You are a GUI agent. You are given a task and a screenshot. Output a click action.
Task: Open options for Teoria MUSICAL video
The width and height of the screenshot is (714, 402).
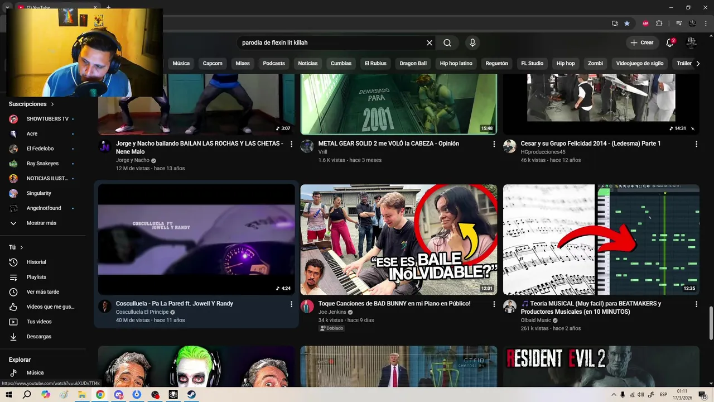[x=696, y=304]
